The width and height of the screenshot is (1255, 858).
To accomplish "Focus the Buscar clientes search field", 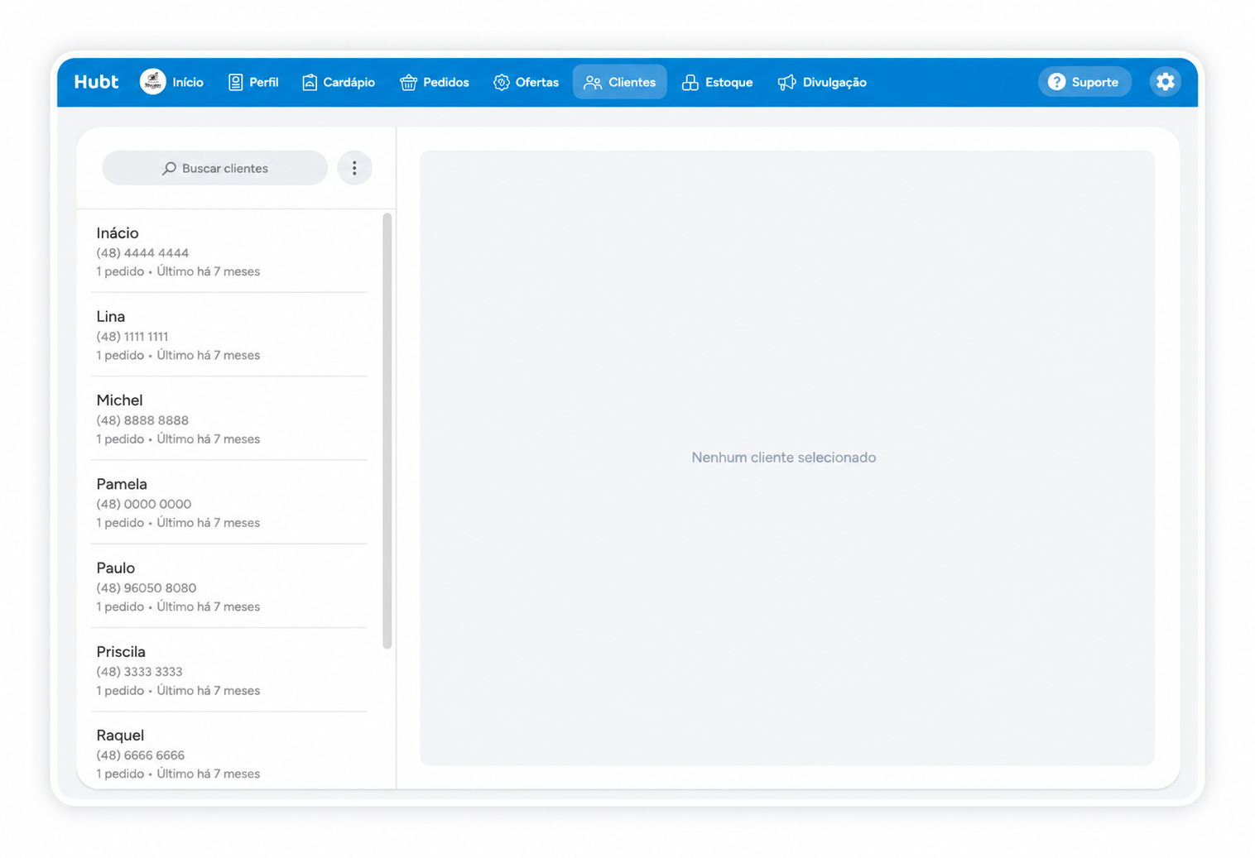I will pyautogui.click(x=214, y=168).
